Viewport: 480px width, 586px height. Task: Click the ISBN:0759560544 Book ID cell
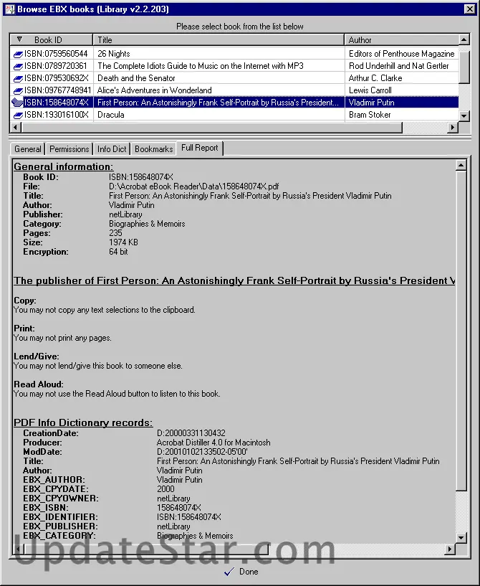[56, 54]
